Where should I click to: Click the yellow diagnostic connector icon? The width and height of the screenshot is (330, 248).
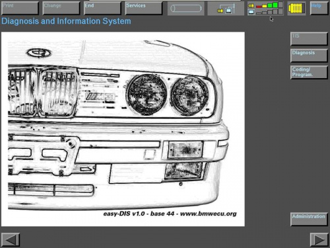[296, 9]
